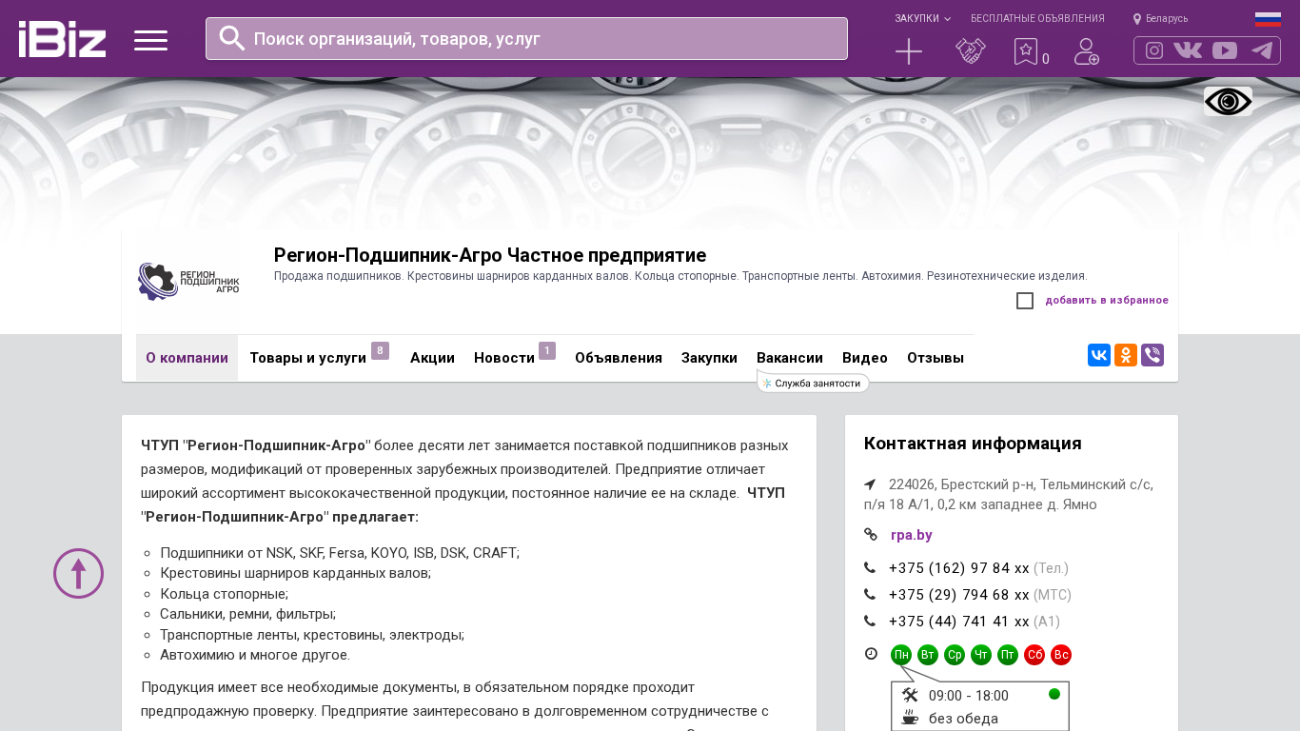Select the Saturday (Сб) schedule day
This screenshot has height=731, width=1300.
pos(1034,655)
